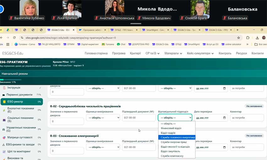
Task: Choose Відділ кадрів from the list
Action: 177,133
